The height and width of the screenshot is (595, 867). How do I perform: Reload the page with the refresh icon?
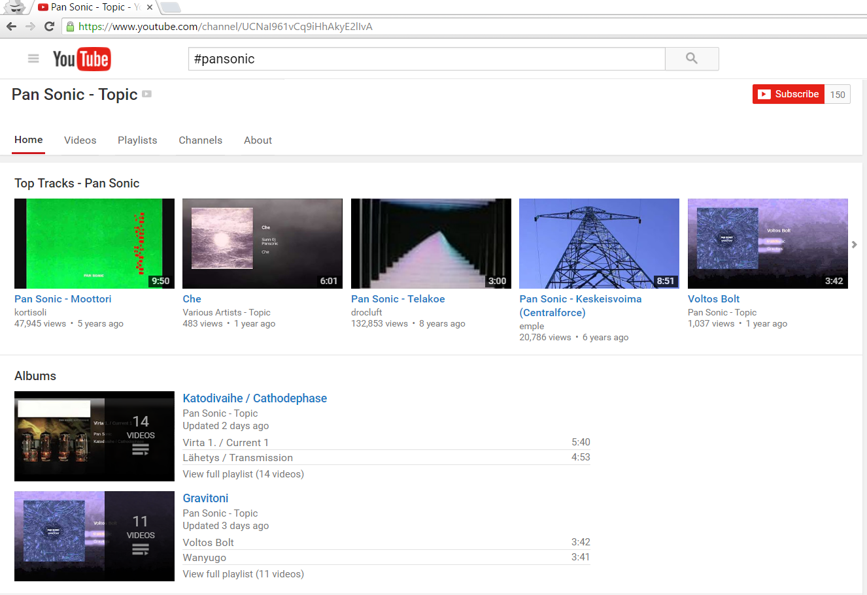click(49, 27)
